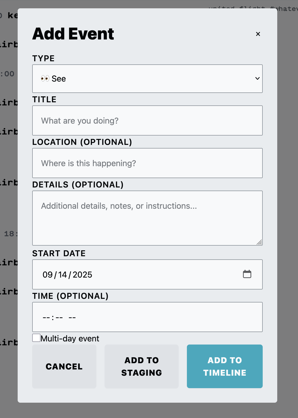Select the AM/PM segment of Time
Screen dimensions: 298x418
(x=72, y=318)
